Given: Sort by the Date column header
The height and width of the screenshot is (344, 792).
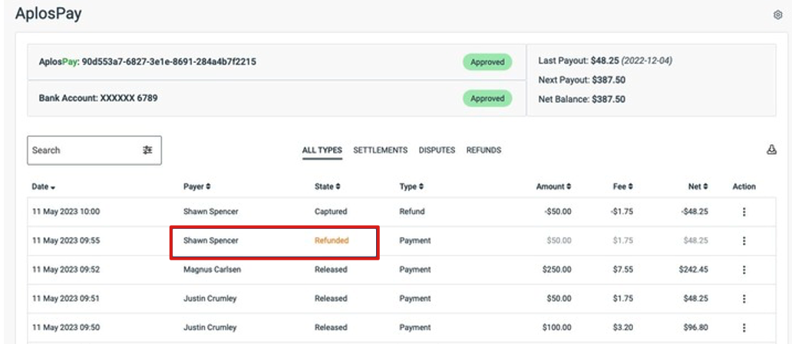Looking at the screenshot, I should click(x=44, y=187).
